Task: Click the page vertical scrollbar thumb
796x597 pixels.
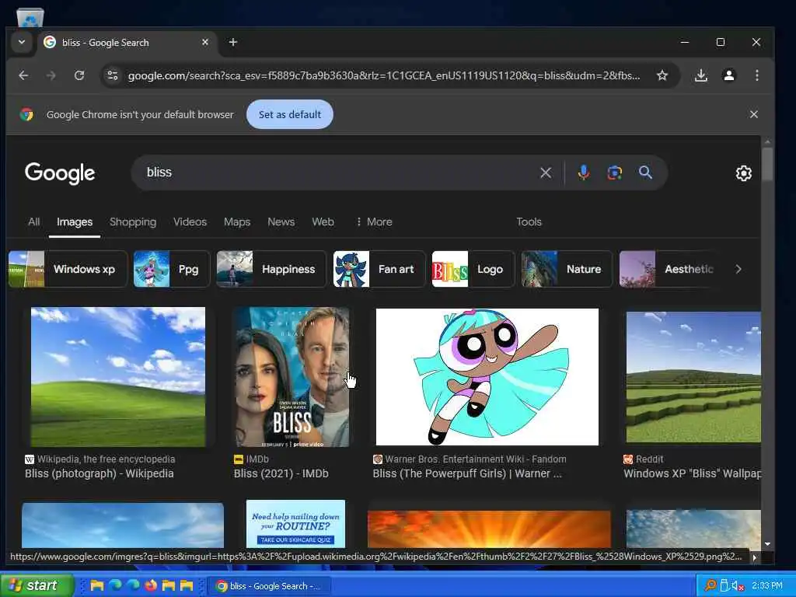Action: tap(767, 163)
